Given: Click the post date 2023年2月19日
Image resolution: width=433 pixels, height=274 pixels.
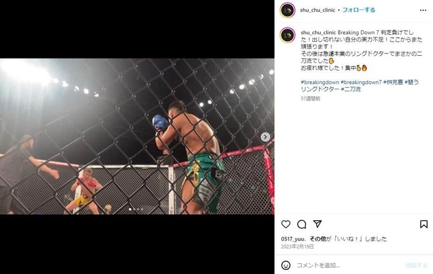Looking at the screenshot, I should [x=297, y=246].
